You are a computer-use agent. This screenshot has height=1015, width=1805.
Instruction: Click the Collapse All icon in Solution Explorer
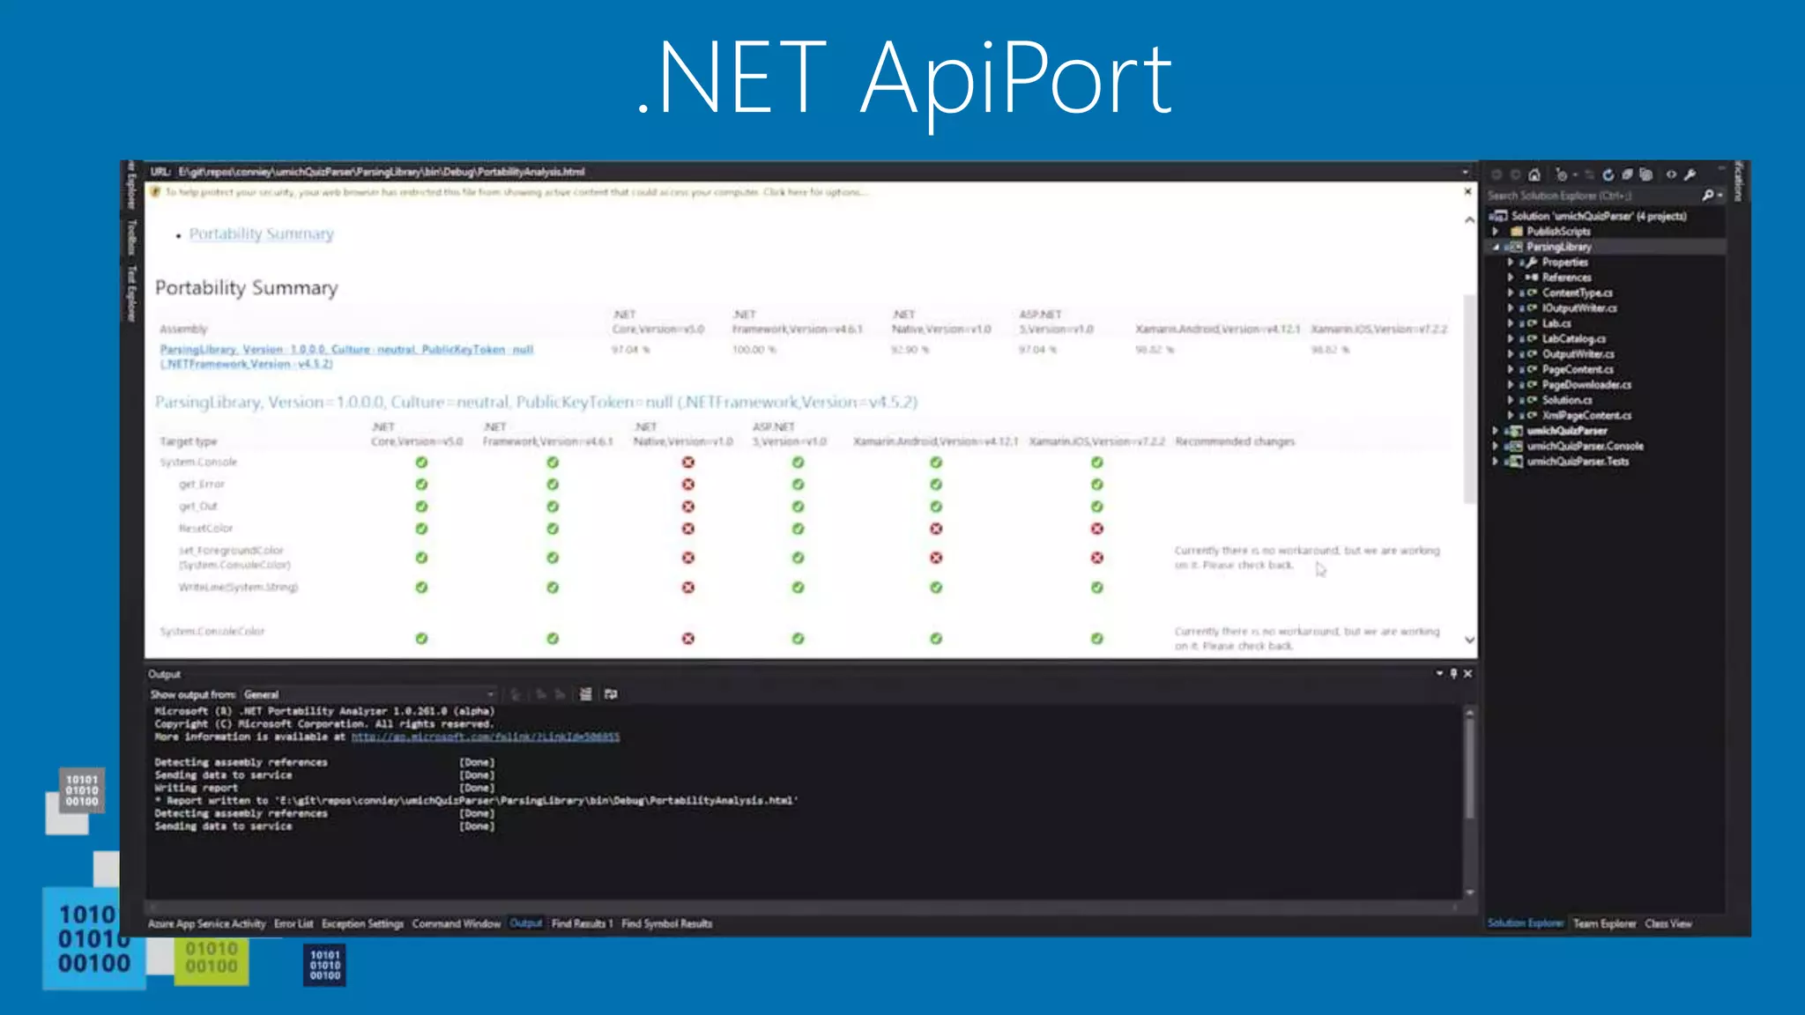[x=1627, y=174]
